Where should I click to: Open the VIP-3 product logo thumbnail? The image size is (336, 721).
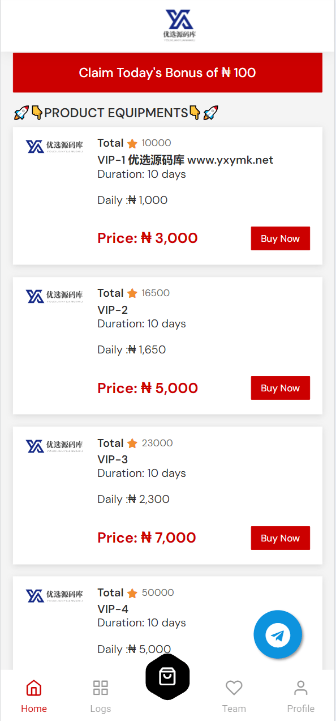[54, 446]
